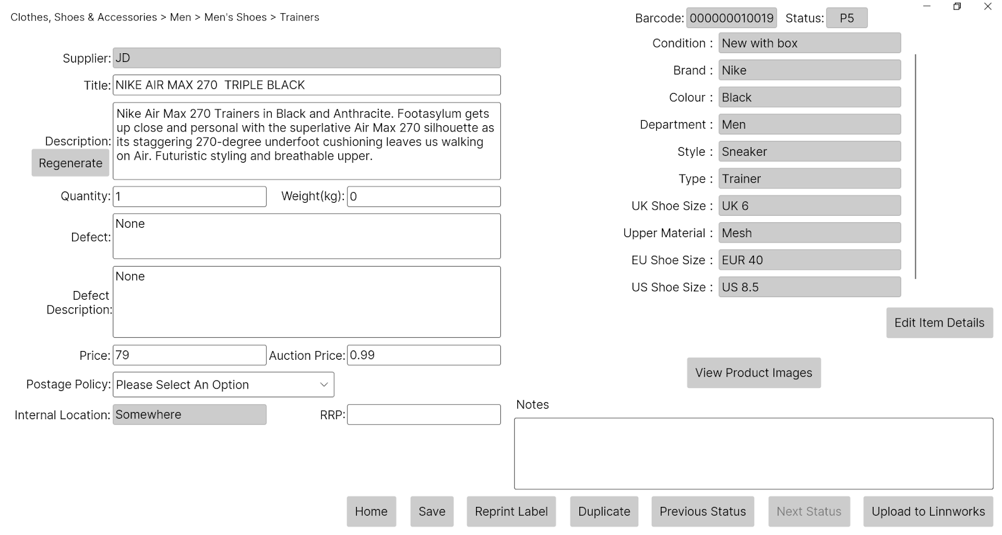Click the Regenerate description button

70,163
